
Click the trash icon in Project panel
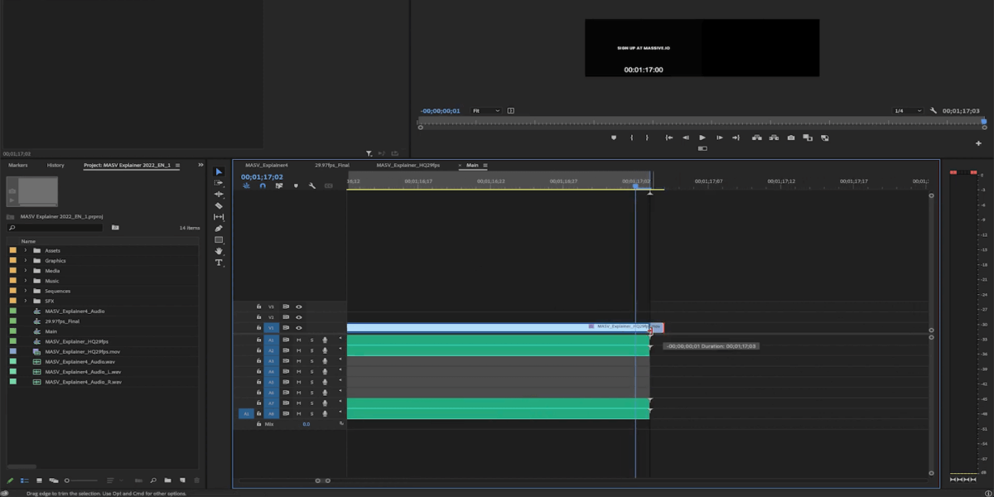(195, 480)
